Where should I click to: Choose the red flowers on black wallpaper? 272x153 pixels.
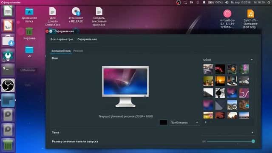(x=220, y=69)
